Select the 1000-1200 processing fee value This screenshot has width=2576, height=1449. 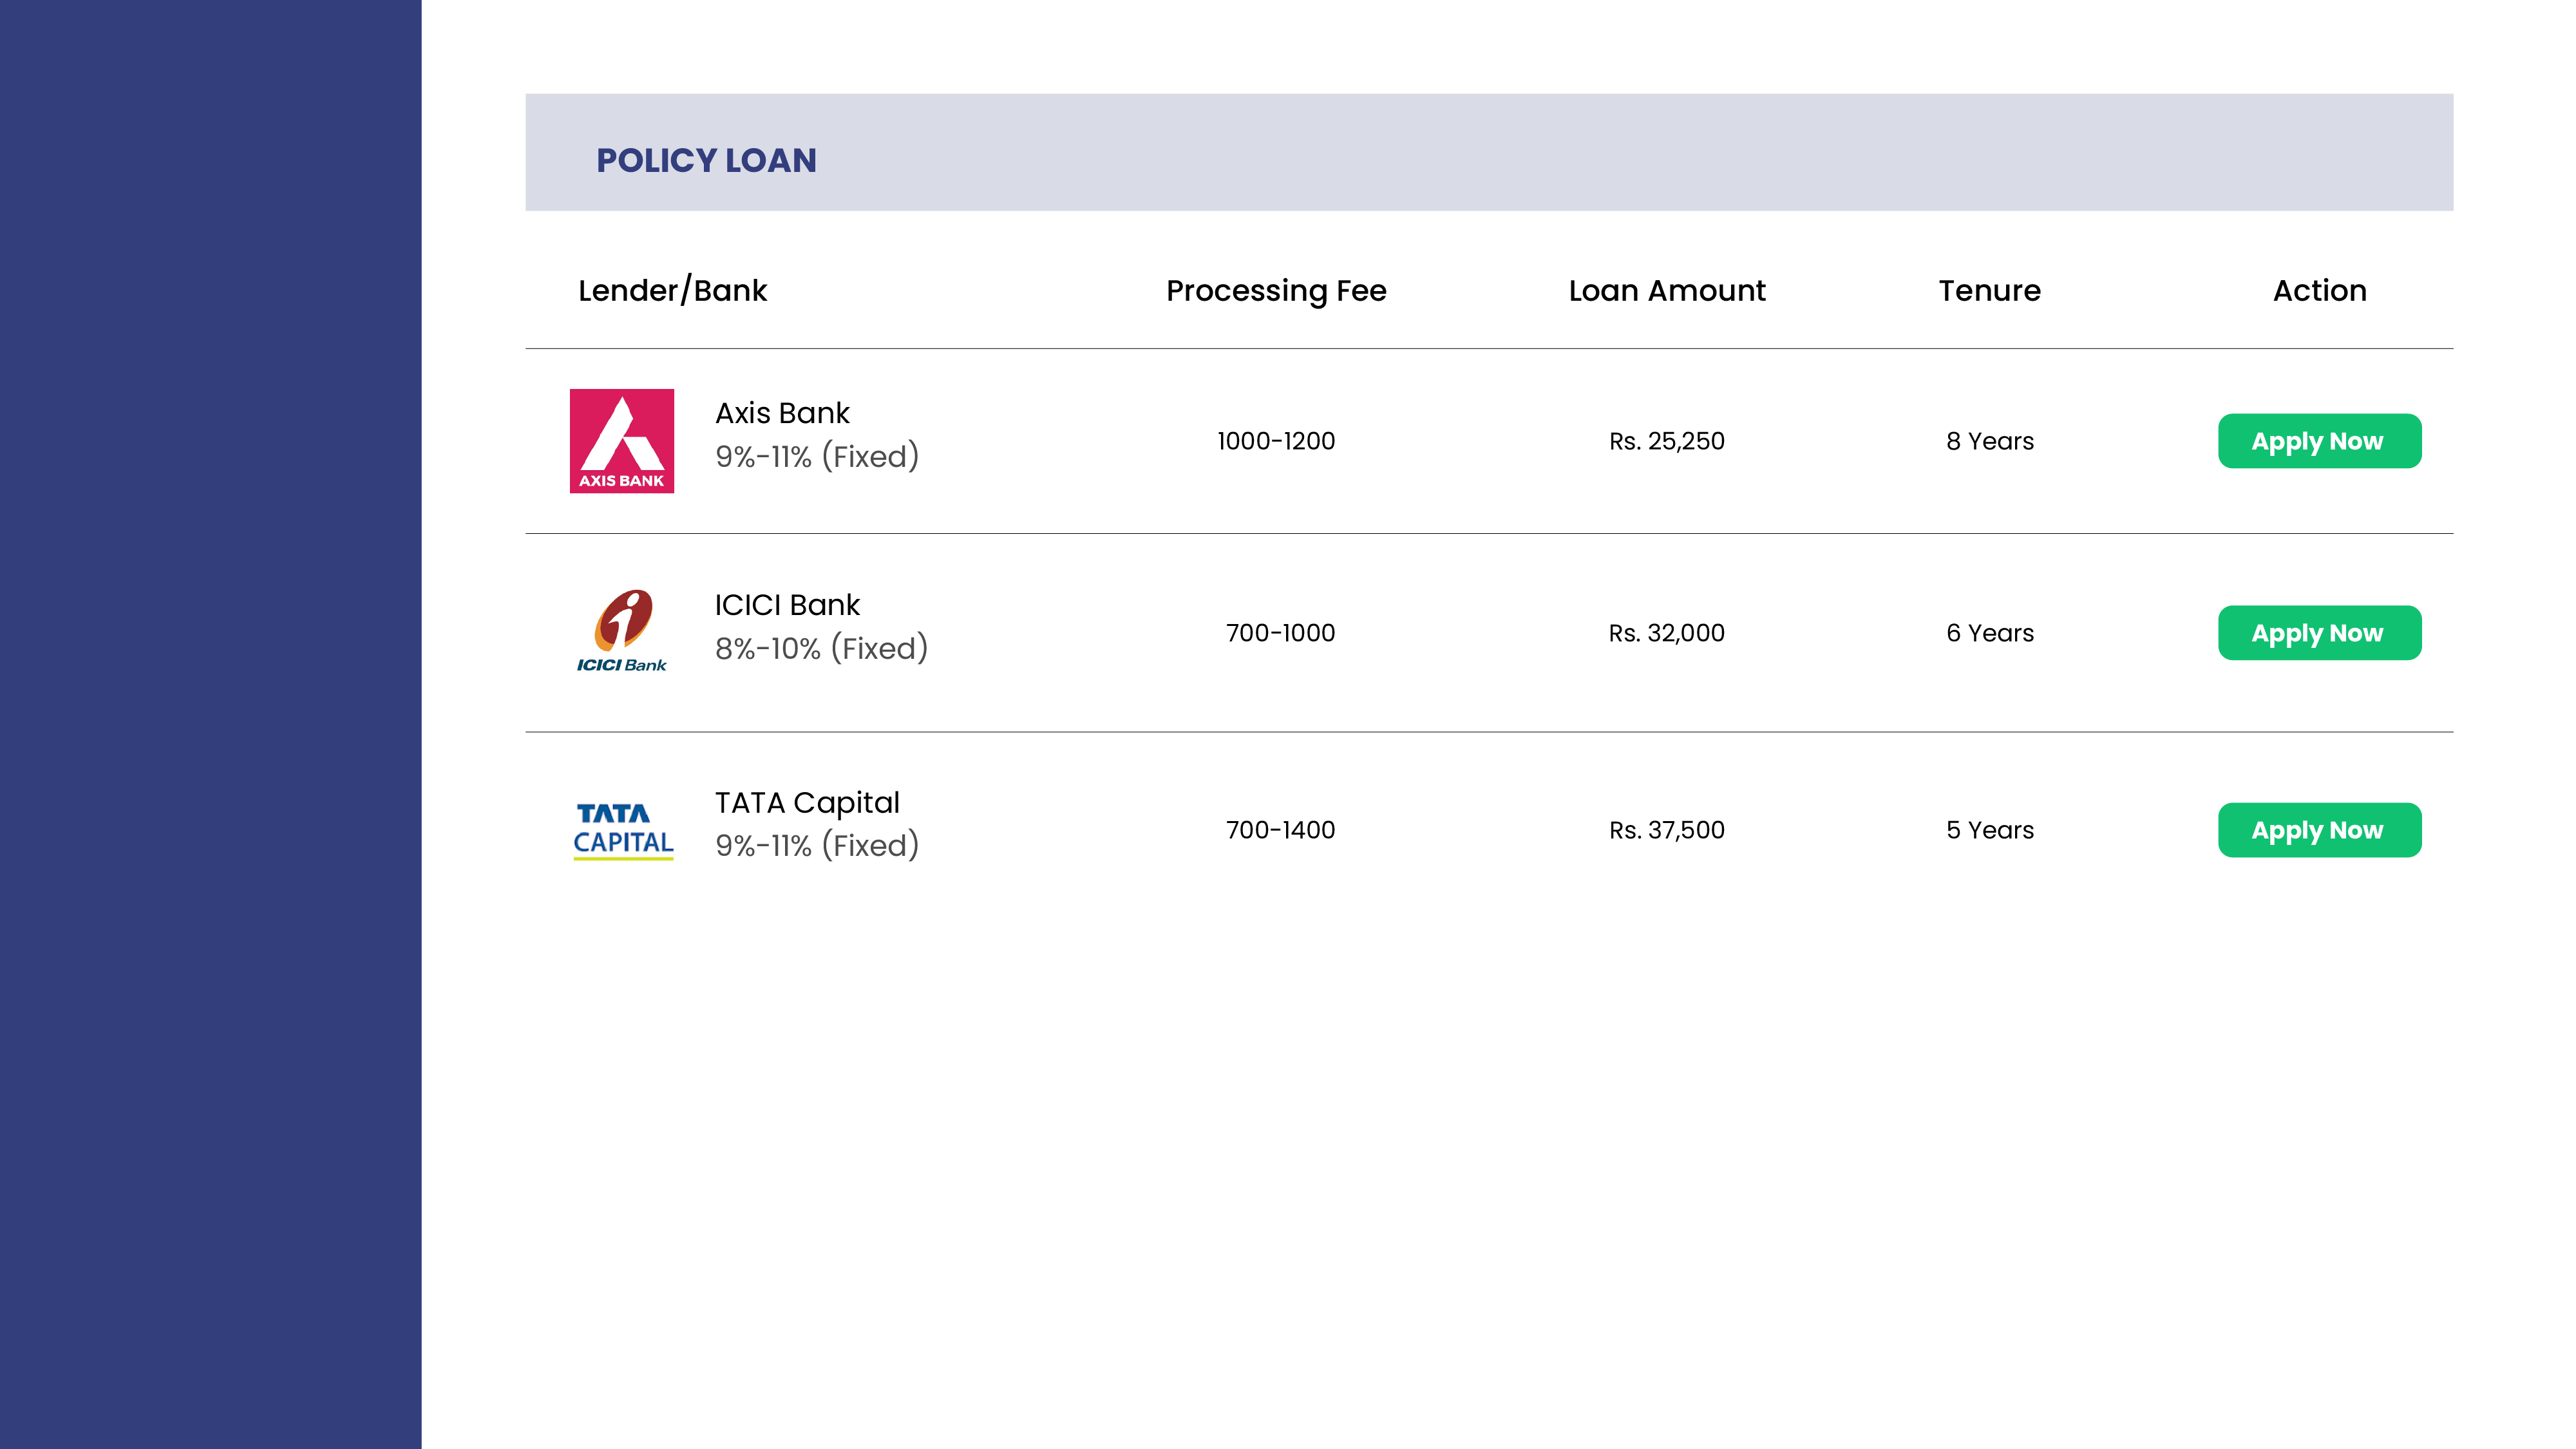click(1276, 441)
